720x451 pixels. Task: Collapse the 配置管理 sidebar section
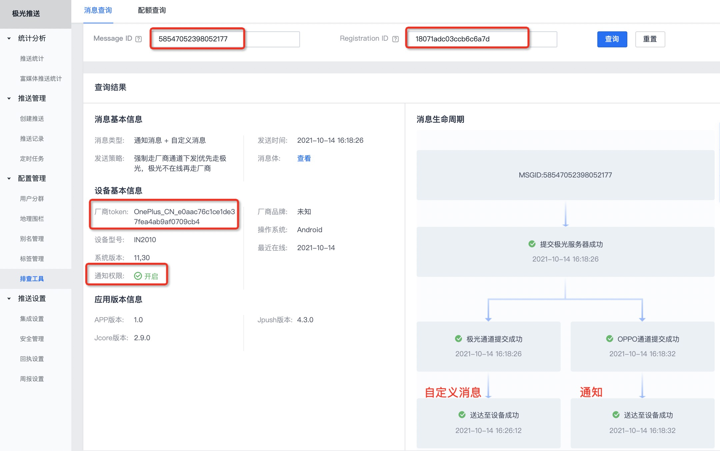pos(9,178)
